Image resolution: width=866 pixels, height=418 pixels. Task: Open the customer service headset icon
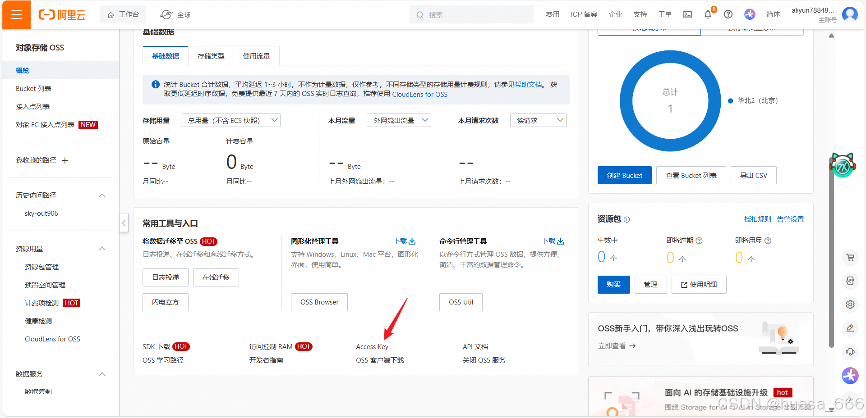tap(850, 351)
